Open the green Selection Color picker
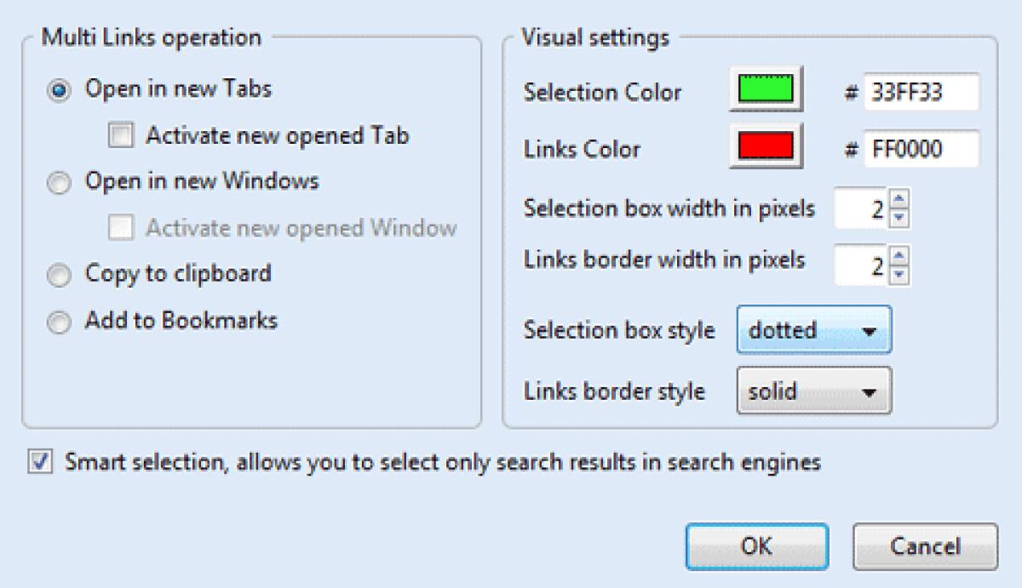This screenshot has width=1022, height=588. 766,89
